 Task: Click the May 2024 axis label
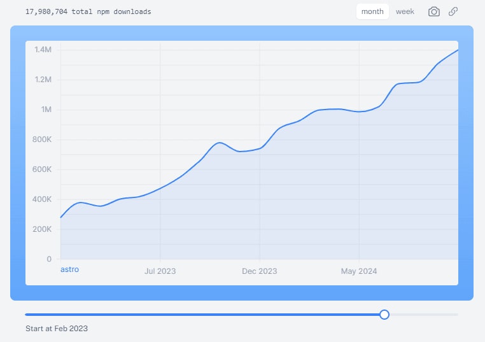[x=359, y=271]
